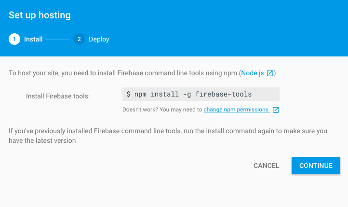
Task: Select step 2 circle for Deploy
Action: pyautogui.click(x=79, y=39)
